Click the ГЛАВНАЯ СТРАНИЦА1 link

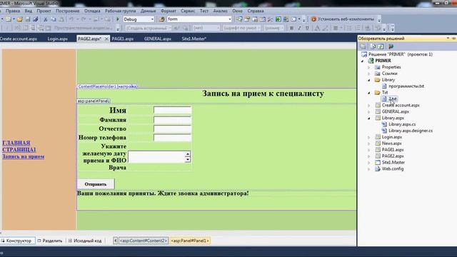click(x=19, y=146)
